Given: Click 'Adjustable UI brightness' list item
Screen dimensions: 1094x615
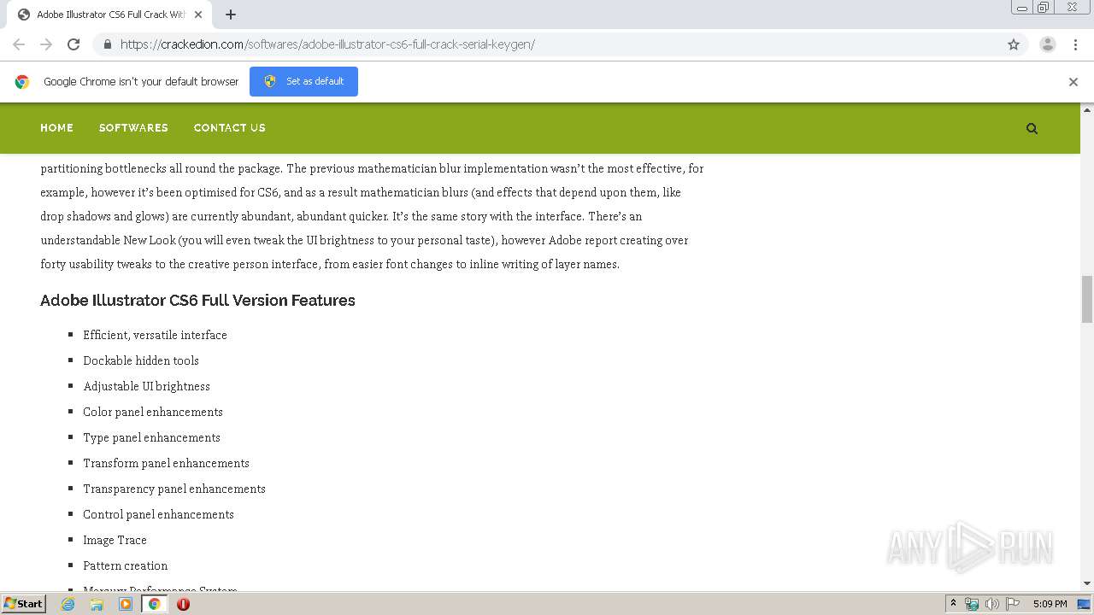Looking at the screenshot, I should pyautogui.click(x=146, y=386).
